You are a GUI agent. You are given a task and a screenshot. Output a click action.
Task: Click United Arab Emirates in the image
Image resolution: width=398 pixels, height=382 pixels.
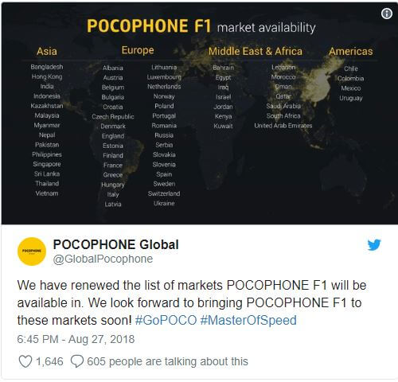click(x=283, y=126)
